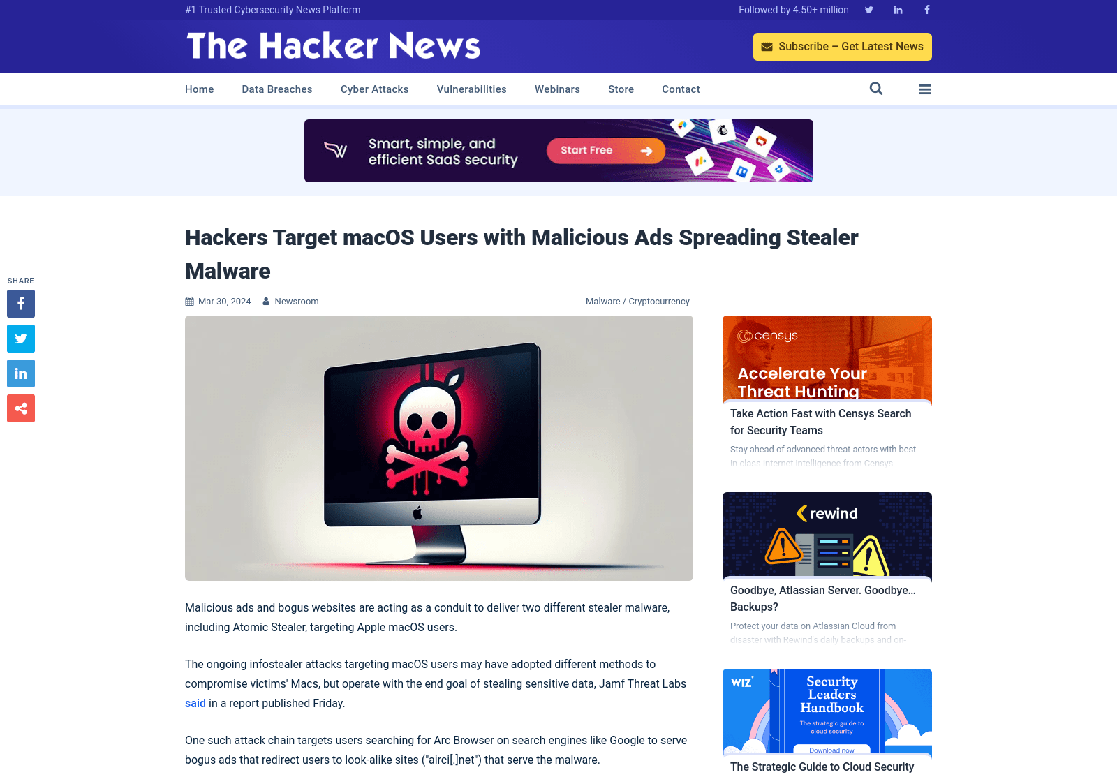The width and height of the screenshot is (1117, 777).
Task: Open the Cyber Attacks section
Action: click(x=375, y=89)
